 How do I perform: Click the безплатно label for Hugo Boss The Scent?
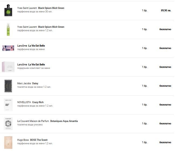point(165,142)
